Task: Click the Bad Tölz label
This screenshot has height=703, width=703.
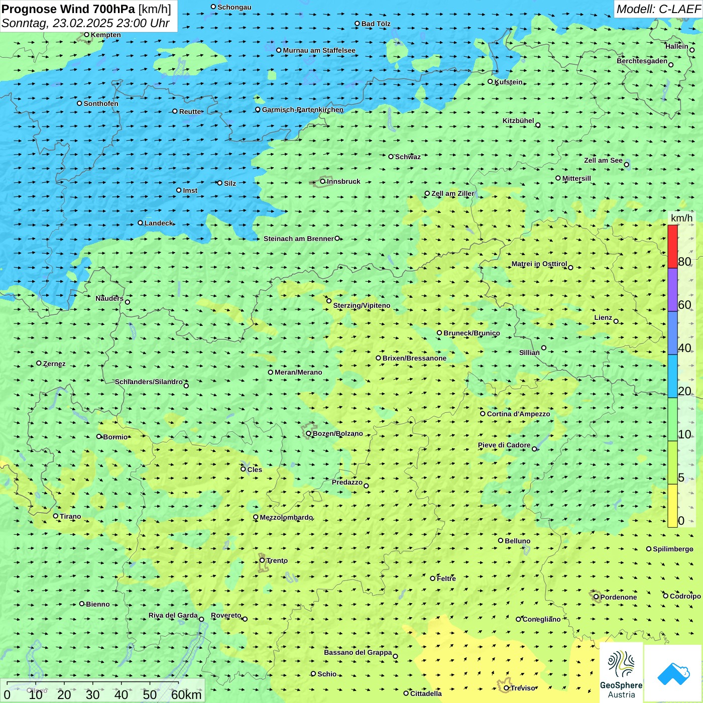Action: 376,24
